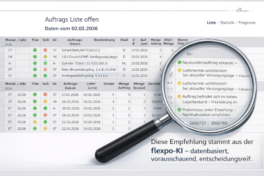Click the Daten vom 02.02.2026 subtitle
Screen dimensions: 264x176
71,28
